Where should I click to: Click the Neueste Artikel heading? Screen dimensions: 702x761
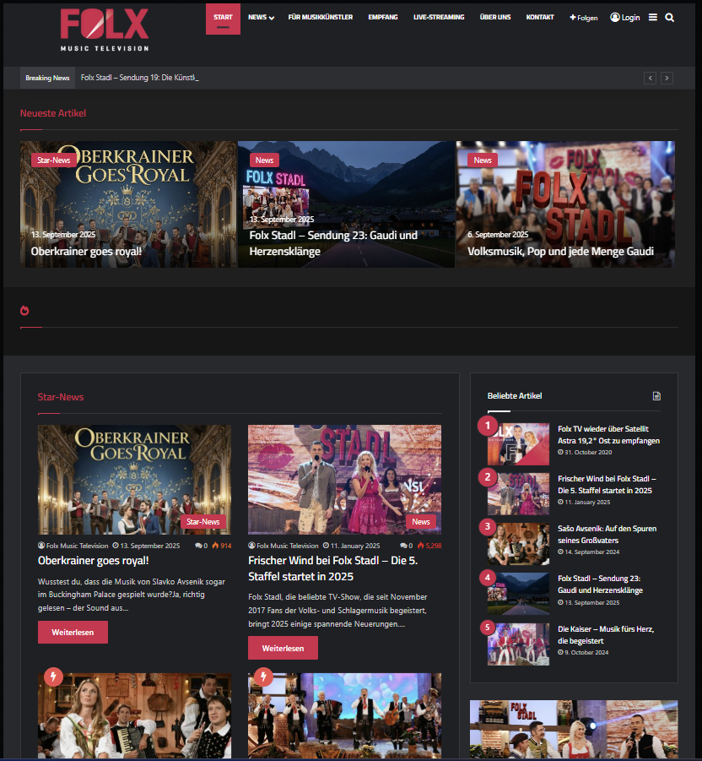coord(53,113)
